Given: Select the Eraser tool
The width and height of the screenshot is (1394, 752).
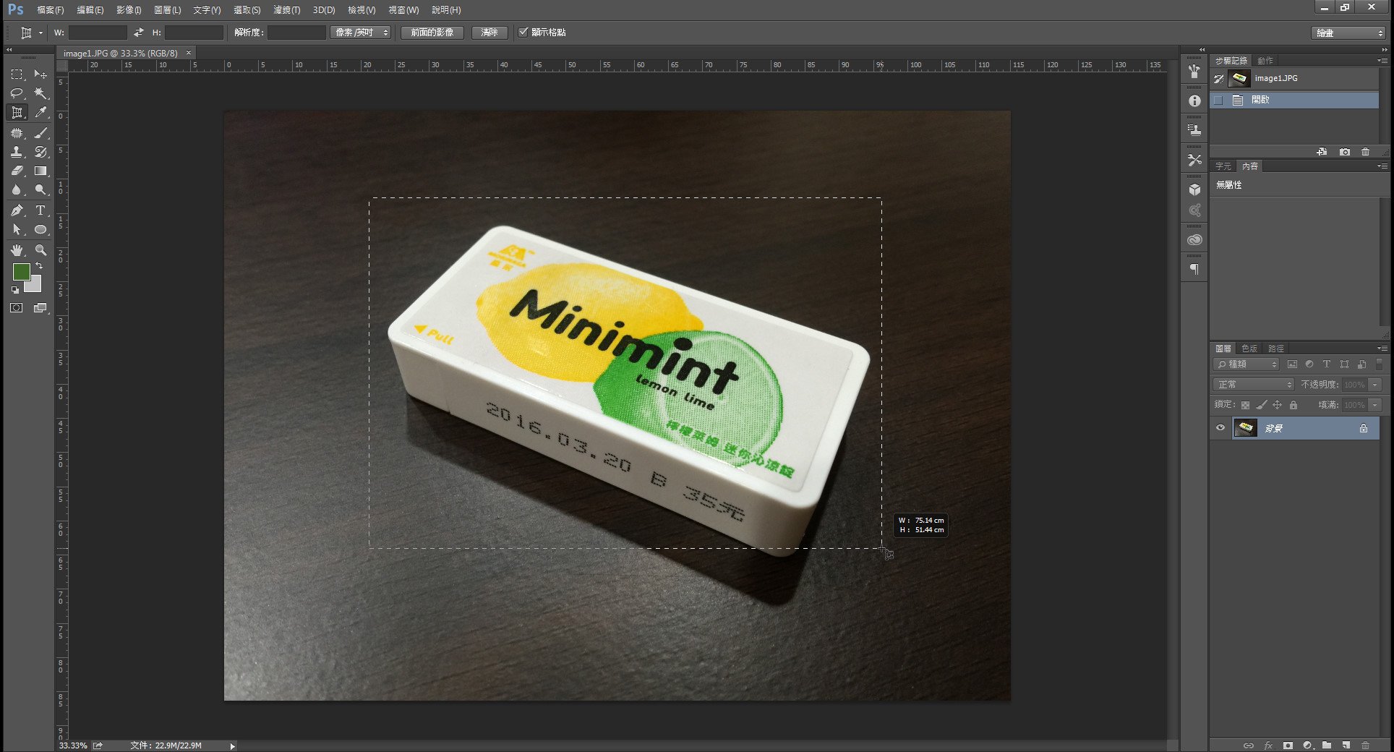Looking at the screenshot, I should tap(17, 171).
